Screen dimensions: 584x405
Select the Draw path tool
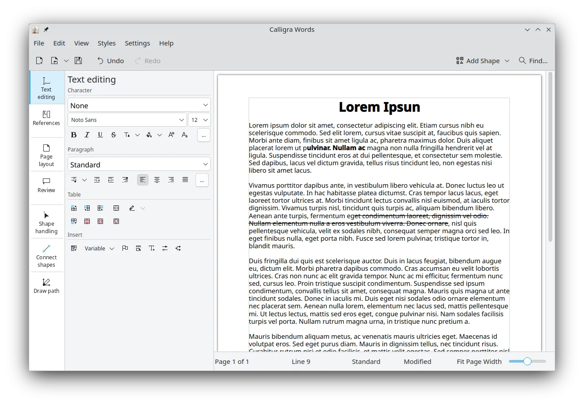click(x=46, y=285)
